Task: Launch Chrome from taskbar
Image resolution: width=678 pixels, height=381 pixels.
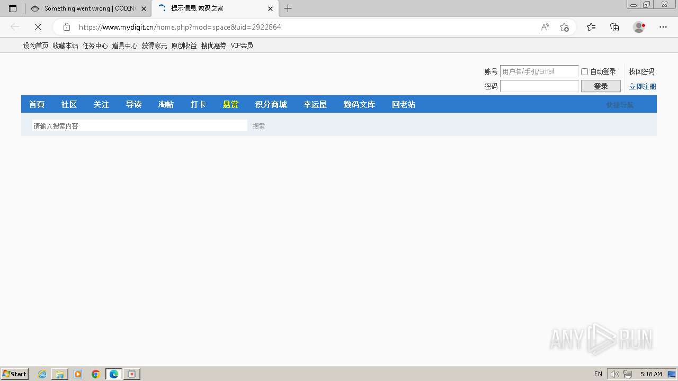Action: click(96, 374)
